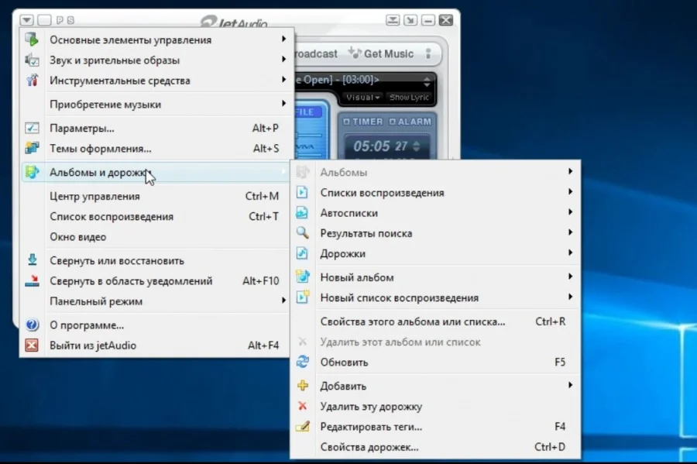The width and height of the screenshot is (697, 464).
Task: Click the Новый альбом text label
Action: (357, 277)
